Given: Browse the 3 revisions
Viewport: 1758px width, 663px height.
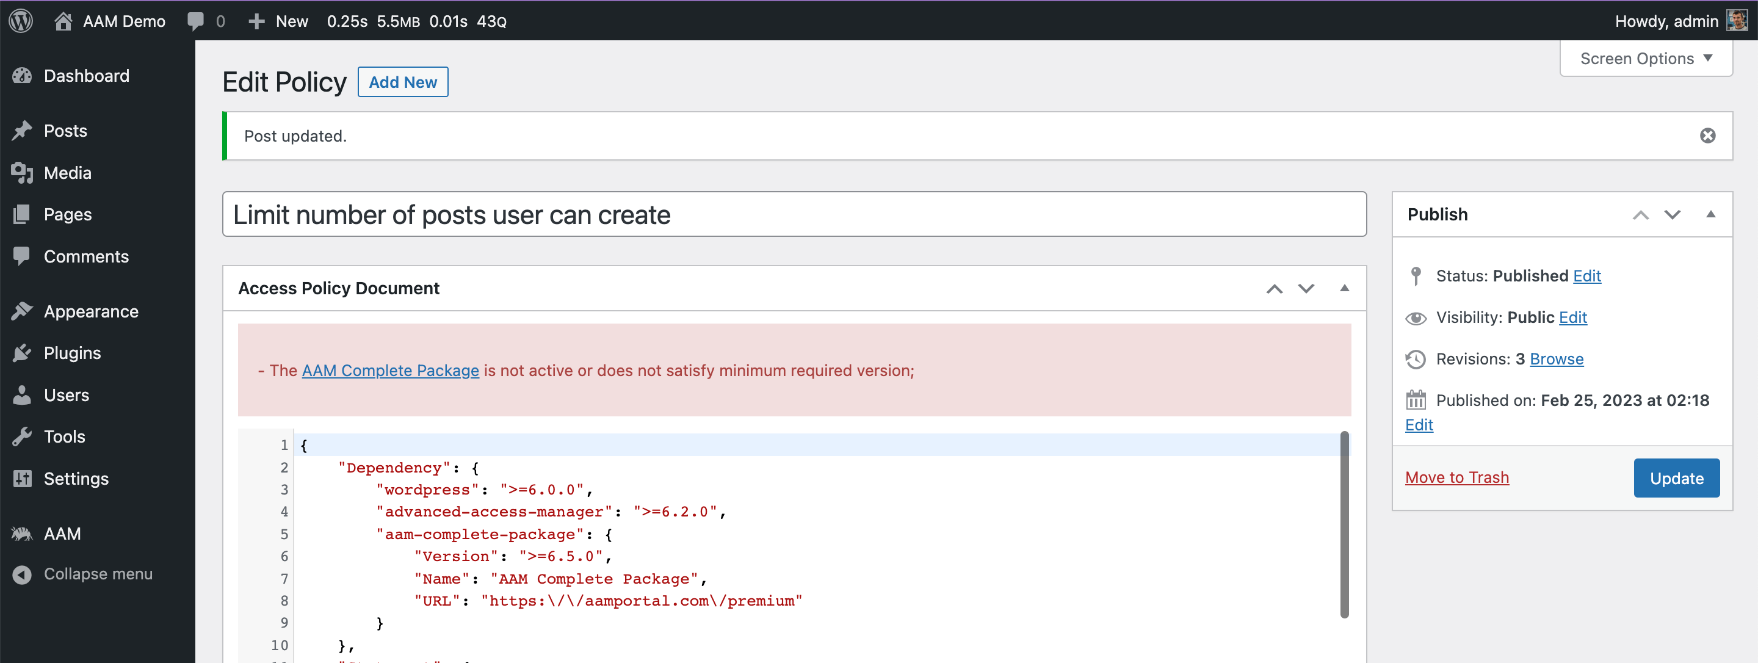Looking at the screenshot, I should pos(1556,359).
